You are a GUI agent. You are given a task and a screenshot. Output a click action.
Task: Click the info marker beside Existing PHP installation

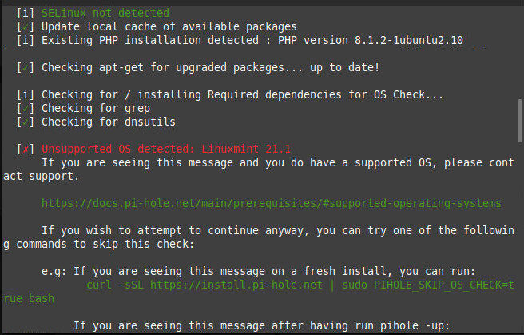pyautogui.click(x=26, y=40)
